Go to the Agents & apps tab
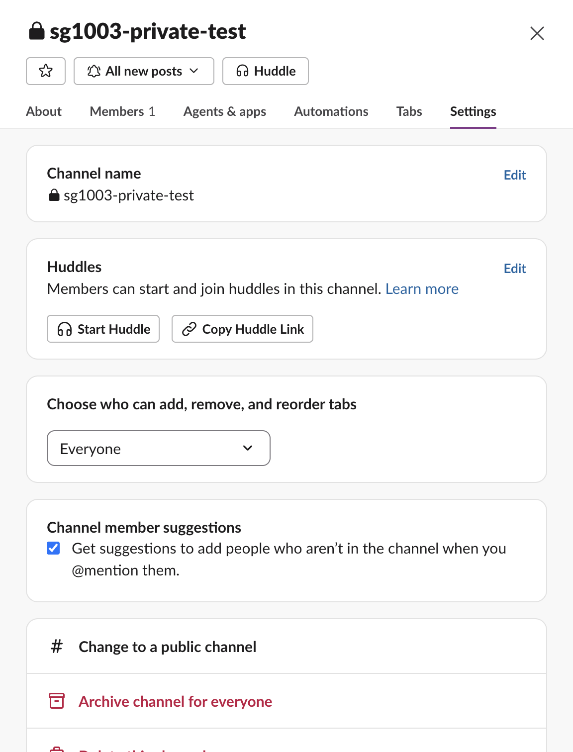The image size is (573, 752). click(225, 111)
